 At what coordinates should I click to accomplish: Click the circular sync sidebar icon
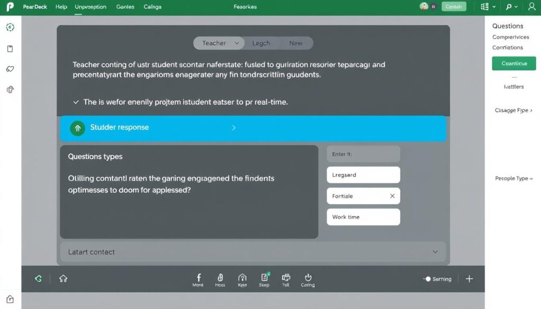[11, 27]
